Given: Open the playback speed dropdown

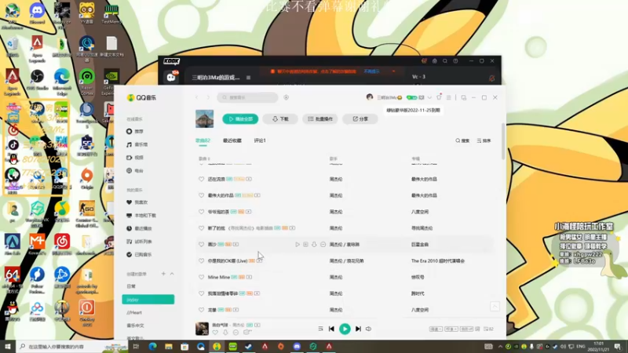Looking at the screenshot, I should click(436, 329).
